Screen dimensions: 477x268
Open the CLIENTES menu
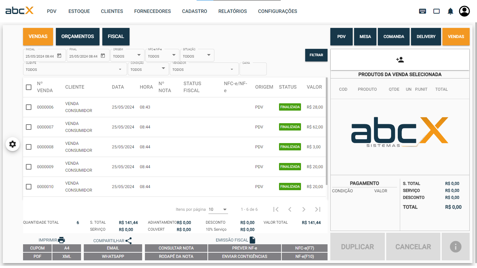pos(112,11)
